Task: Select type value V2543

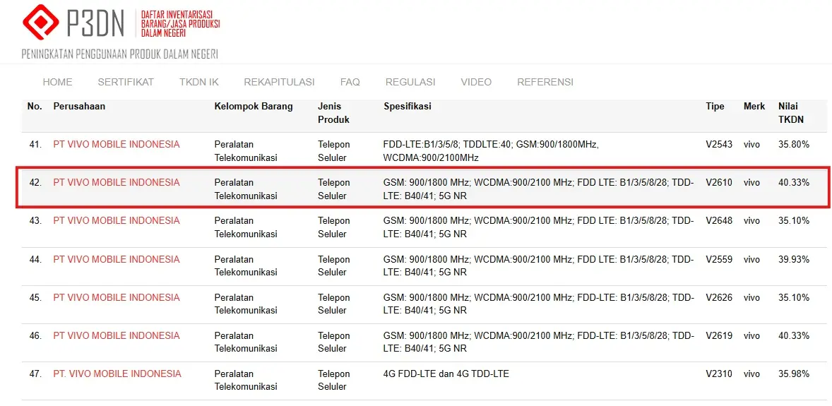Action: pyautogui.click(x=719, y=144)
